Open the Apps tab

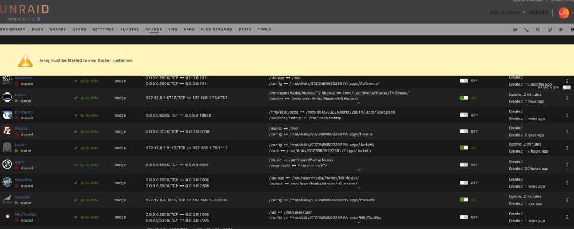189,29
